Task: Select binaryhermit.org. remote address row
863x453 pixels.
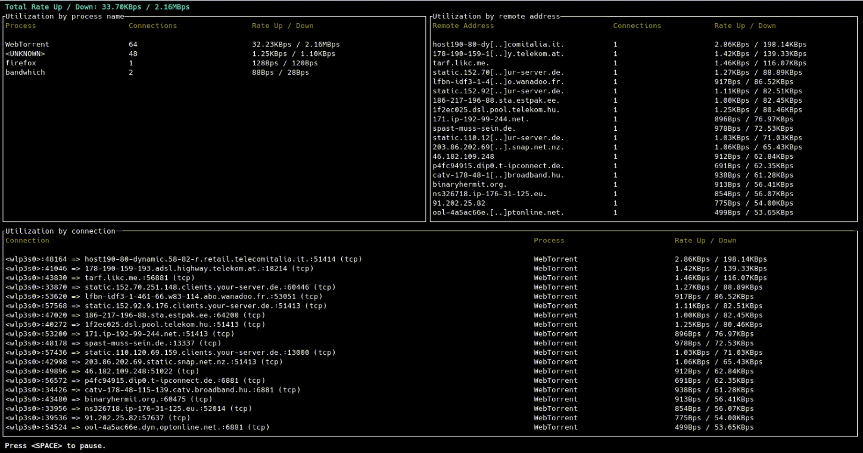Action: point(644,184)
